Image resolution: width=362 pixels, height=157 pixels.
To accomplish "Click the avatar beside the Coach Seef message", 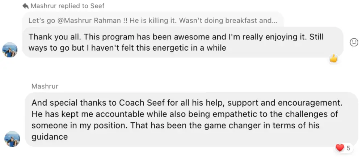I will click(x=12, y=139).
